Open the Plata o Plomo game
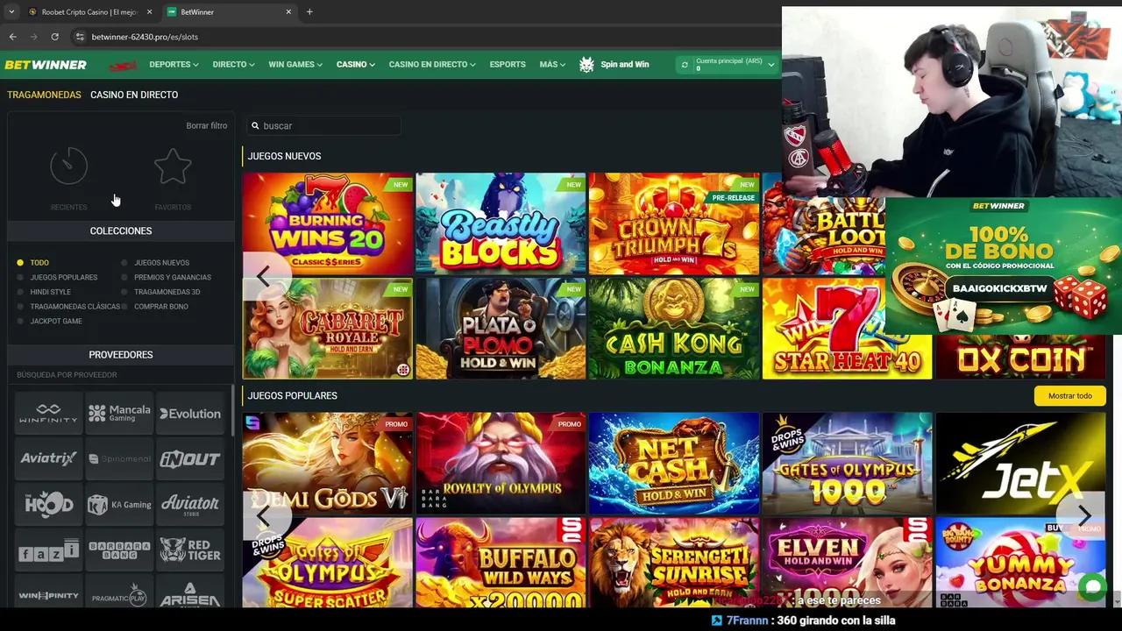 pyautogui.click(x=501, y=329)
